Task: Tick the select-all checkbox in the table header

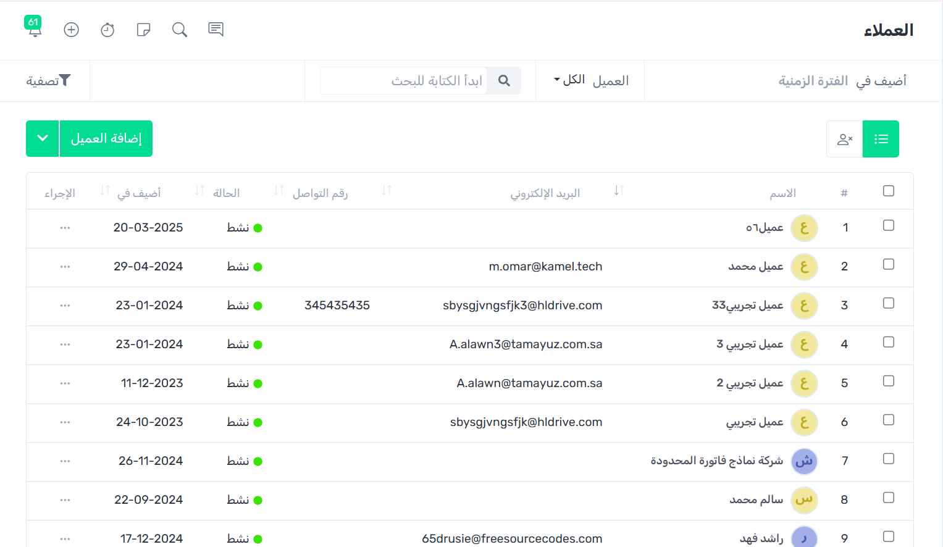Action: point(889,191)
